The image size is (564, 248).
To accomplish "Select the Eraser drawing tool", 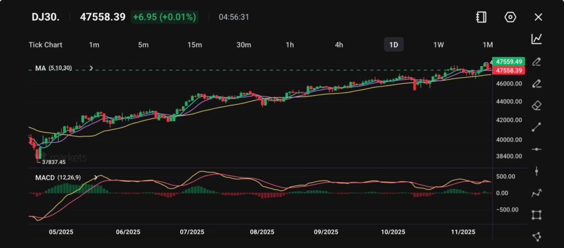I will (536, 105).
